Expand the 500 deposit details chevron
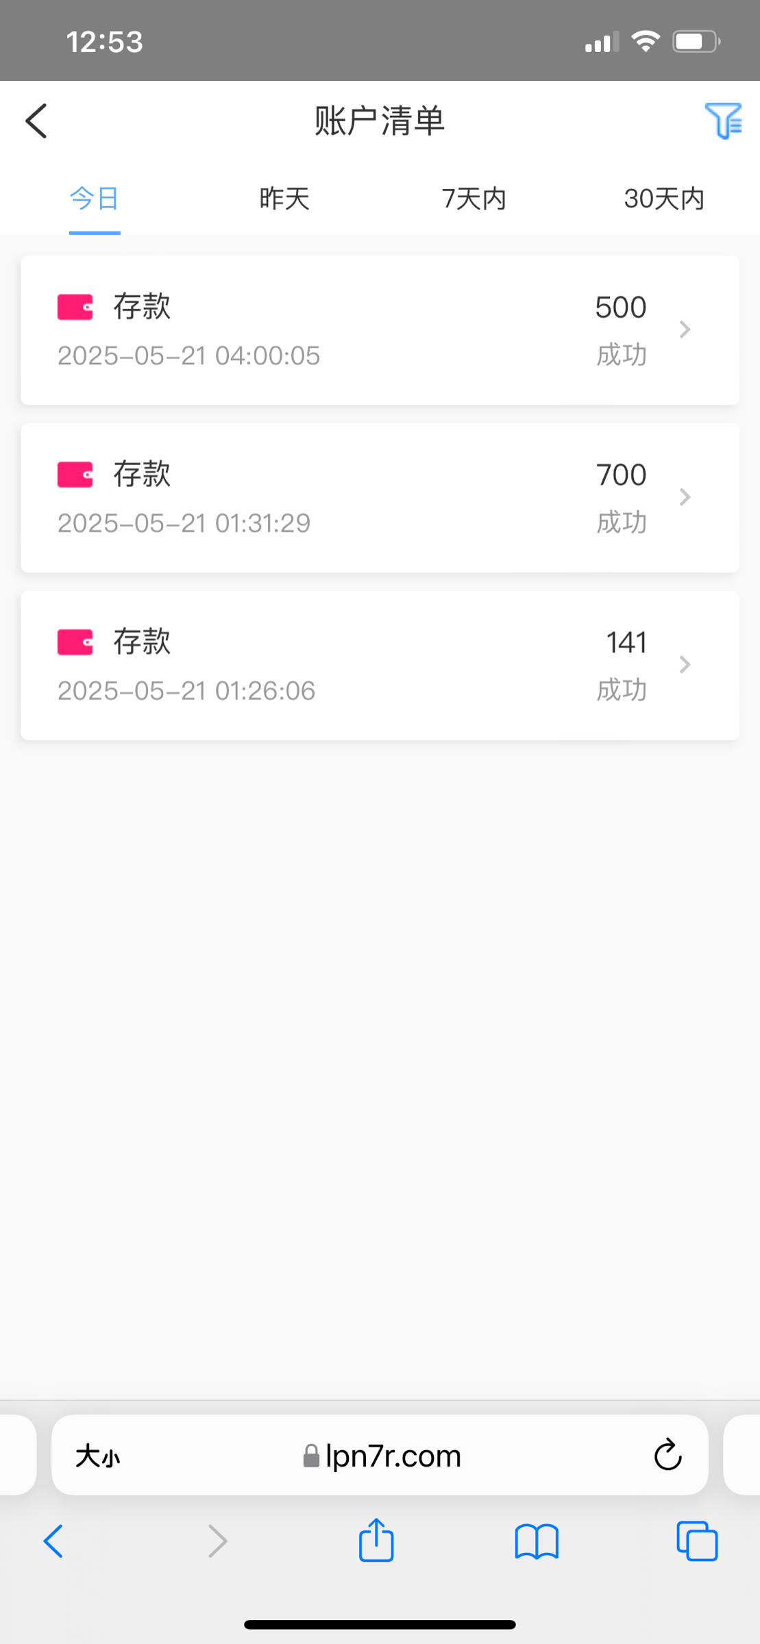This screenshot has height=1644, width=760. tap(685, 330)
